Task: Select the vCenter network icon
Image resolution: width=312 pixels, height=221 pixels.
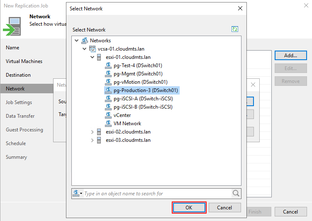Action: click(x=108, y=115)
